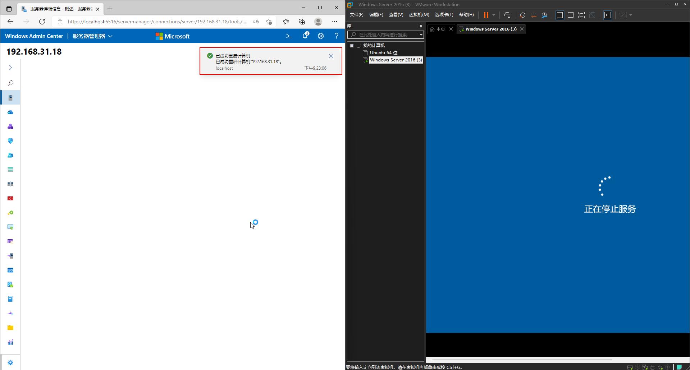
Task: Open the users and groups tool icon
Action: (x=10, y=155)
